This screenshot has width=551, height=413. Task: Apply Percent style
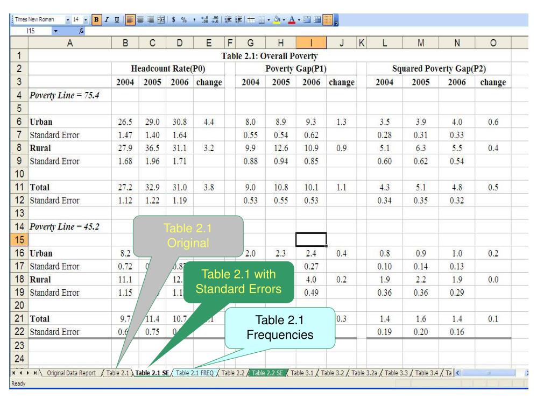click(x=184, y=20)
